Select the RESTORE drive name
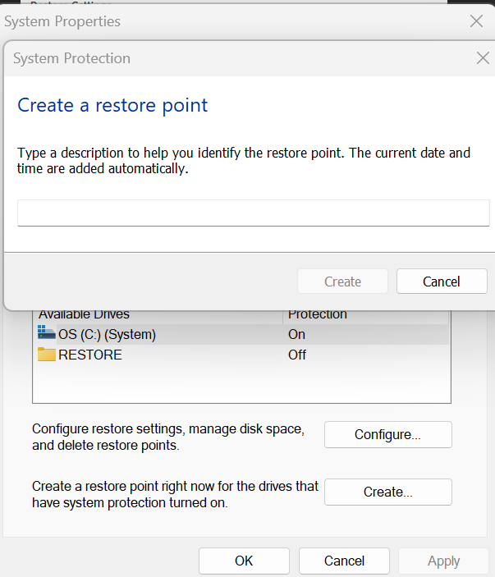 (90, 355)
